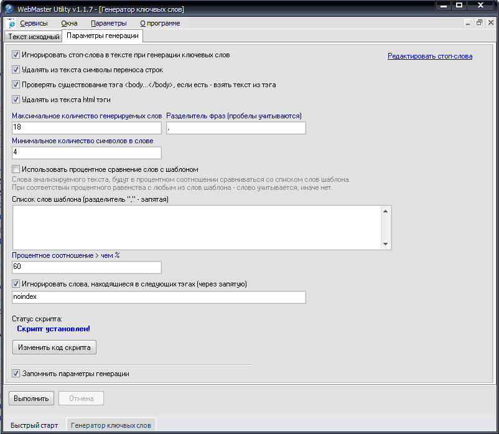Screen dimensions: 499x434
Task: Minimize the inner document window in menu bar
Action: 467,23
